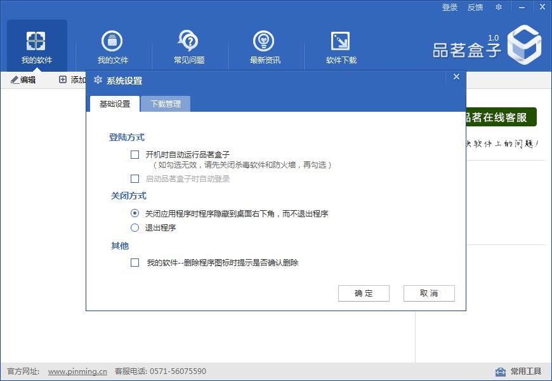Open 我的文件 section
This screenshot has height=381, width=552.
click(112, 44)
